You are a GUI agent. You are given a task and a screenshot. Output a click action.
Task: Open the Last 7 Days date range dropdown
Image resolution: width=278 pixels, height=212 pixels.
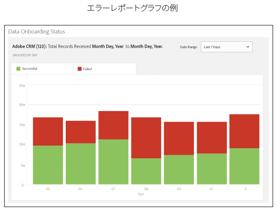click(227, 47)
